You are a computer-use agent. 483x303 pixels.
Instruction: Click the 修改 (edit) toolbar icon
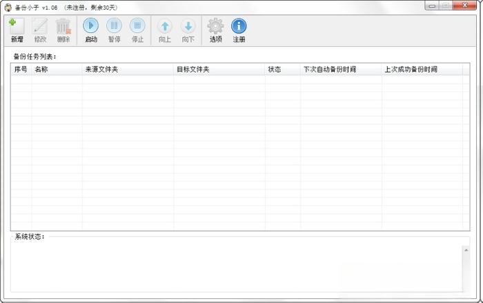[40, 26]
